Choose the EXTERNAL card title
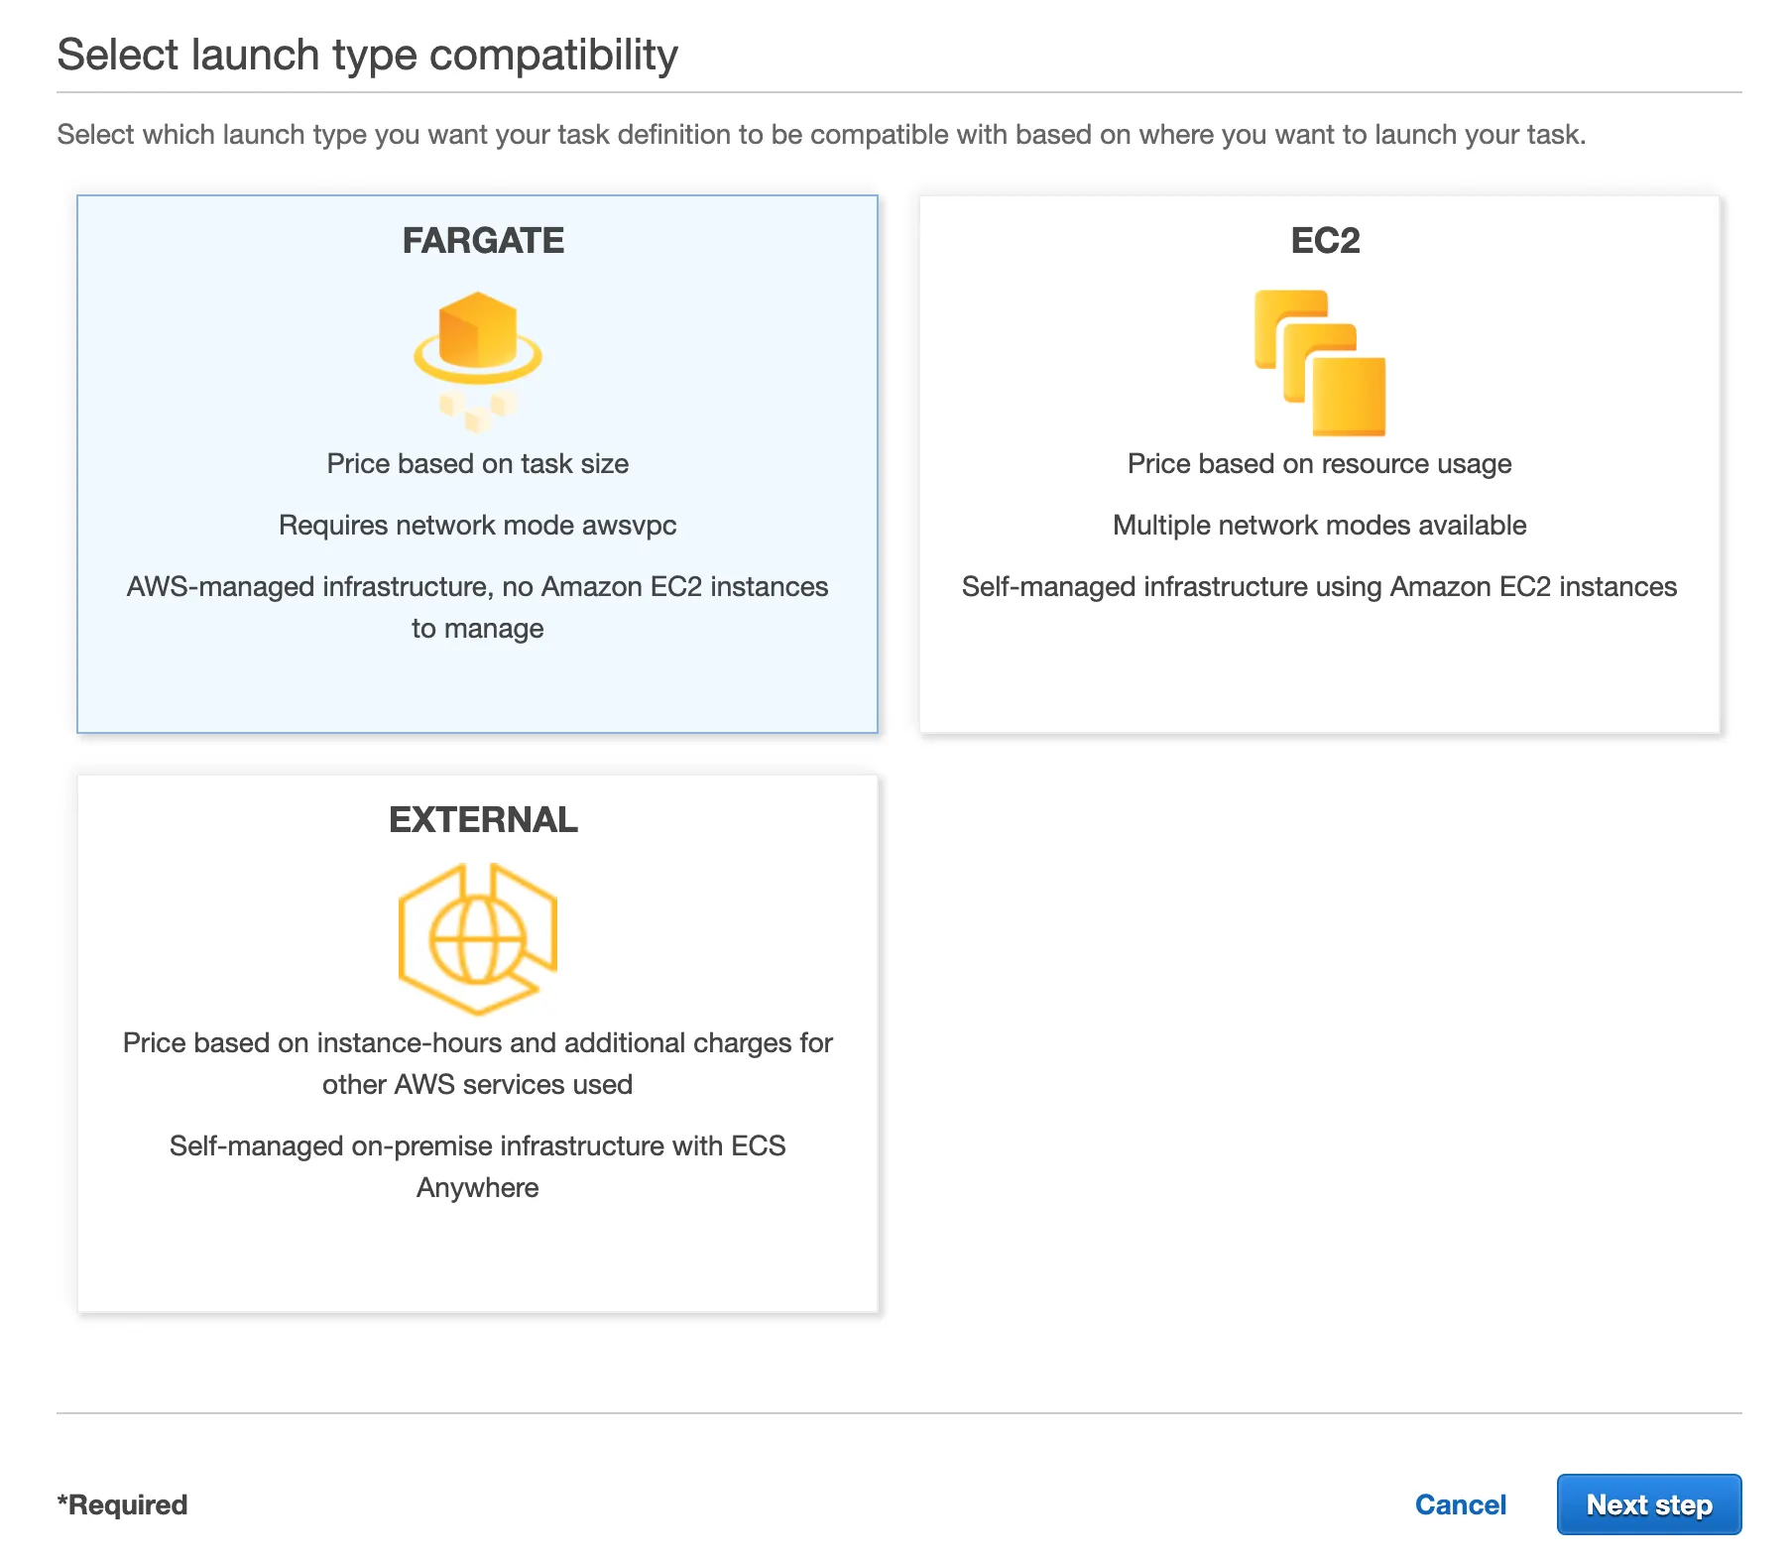This screenshot has width=1791, height=1561. click(483, 819)
